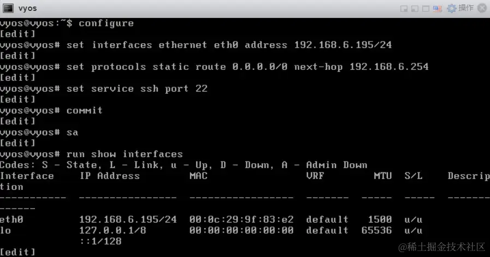Click the 'MTU' column header
The image size is (490, 257).
pos(383,176)
